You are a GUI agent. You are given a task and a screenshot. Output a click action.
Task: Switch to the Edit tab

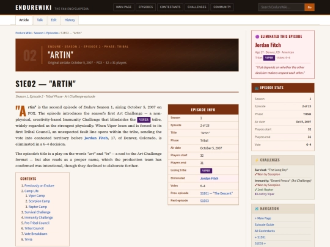[x=54, y=20]
